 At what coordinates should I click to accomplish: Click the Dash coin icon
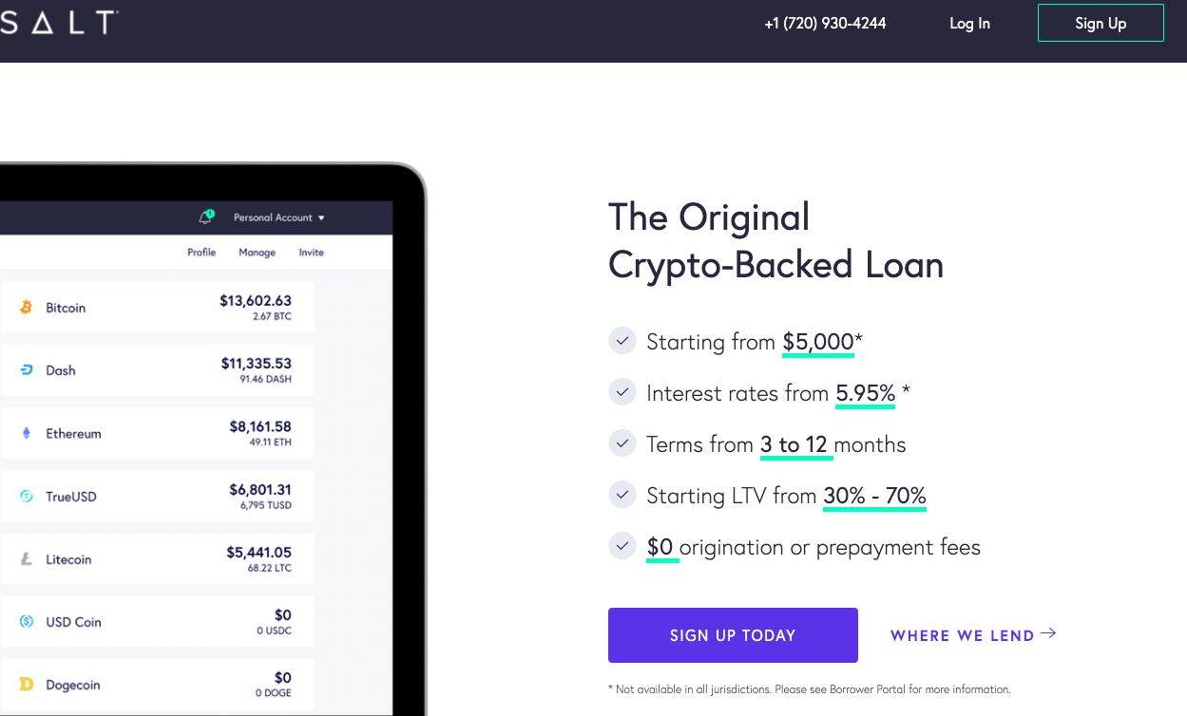tap(27, 370)
